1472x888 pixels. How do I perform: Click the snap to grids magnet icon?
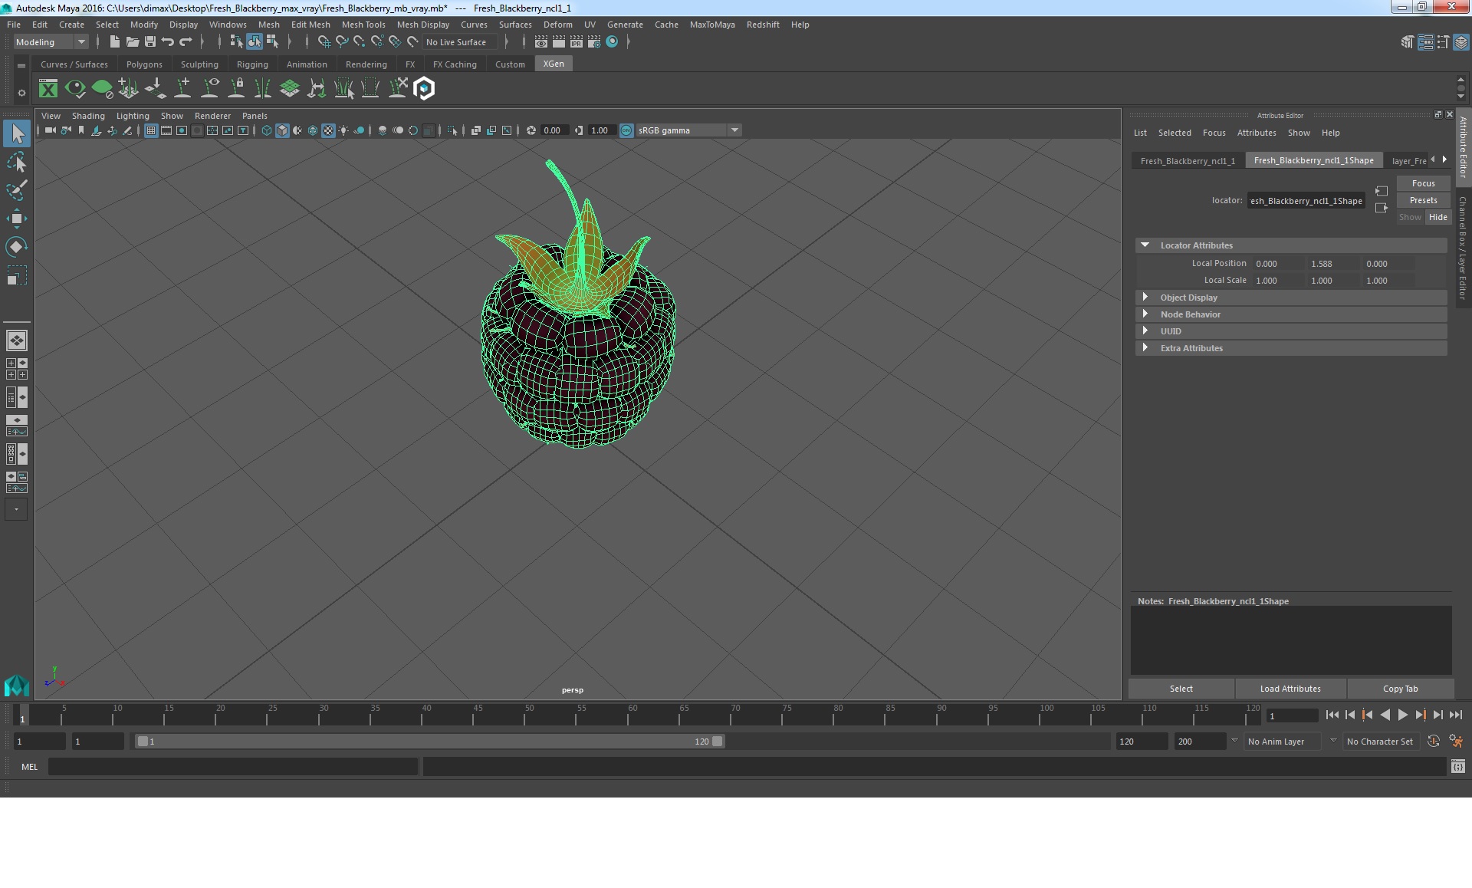[x=324, y=42]
